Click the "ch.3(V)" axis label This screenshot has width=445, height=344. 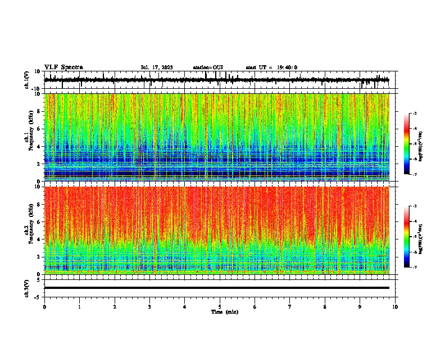pyautogui.click(x=27, y=289)
